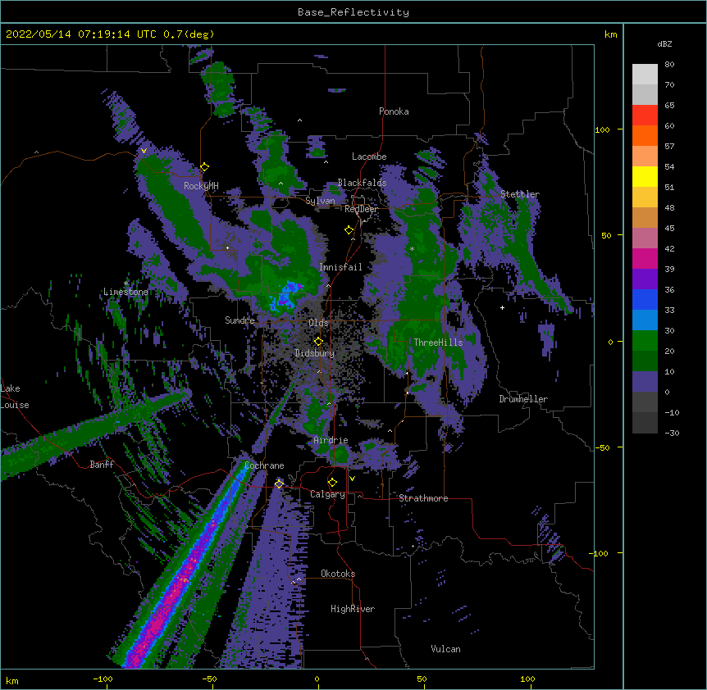Click the Innisfail city label
This screenshot has height=690, width=707.
tap(340, 267)
